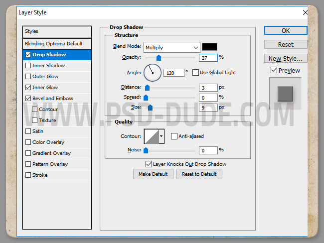Screen dimensions: 324x243
Task: Click the Angle value field showing 120
Action: (174, 73)
